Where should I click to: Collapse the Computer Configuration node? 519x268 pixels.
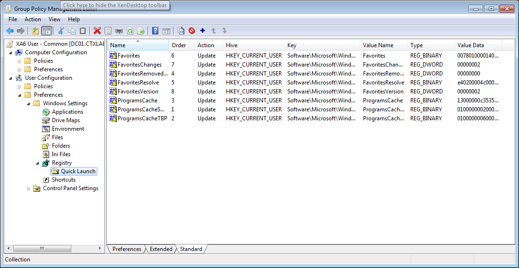(10, 52)
